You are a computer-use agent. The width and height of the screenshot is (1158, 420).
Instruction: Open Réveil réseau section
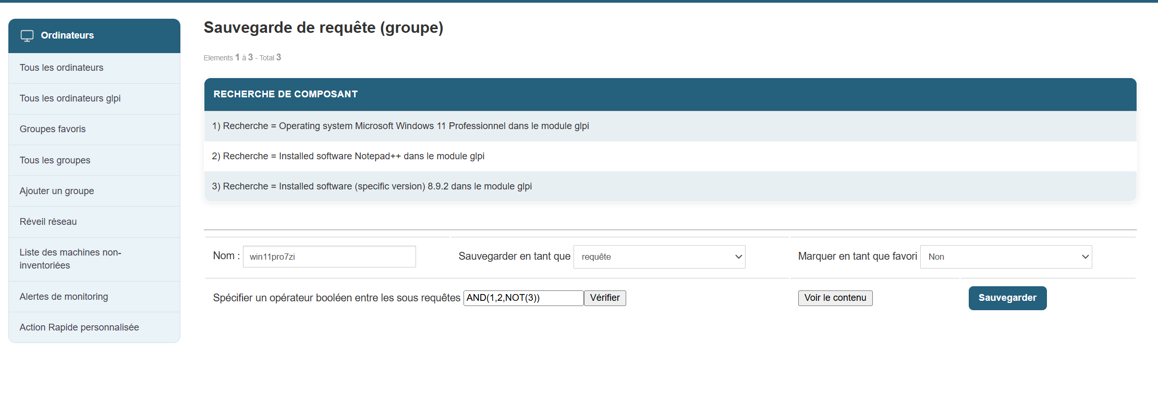(48, 222)
